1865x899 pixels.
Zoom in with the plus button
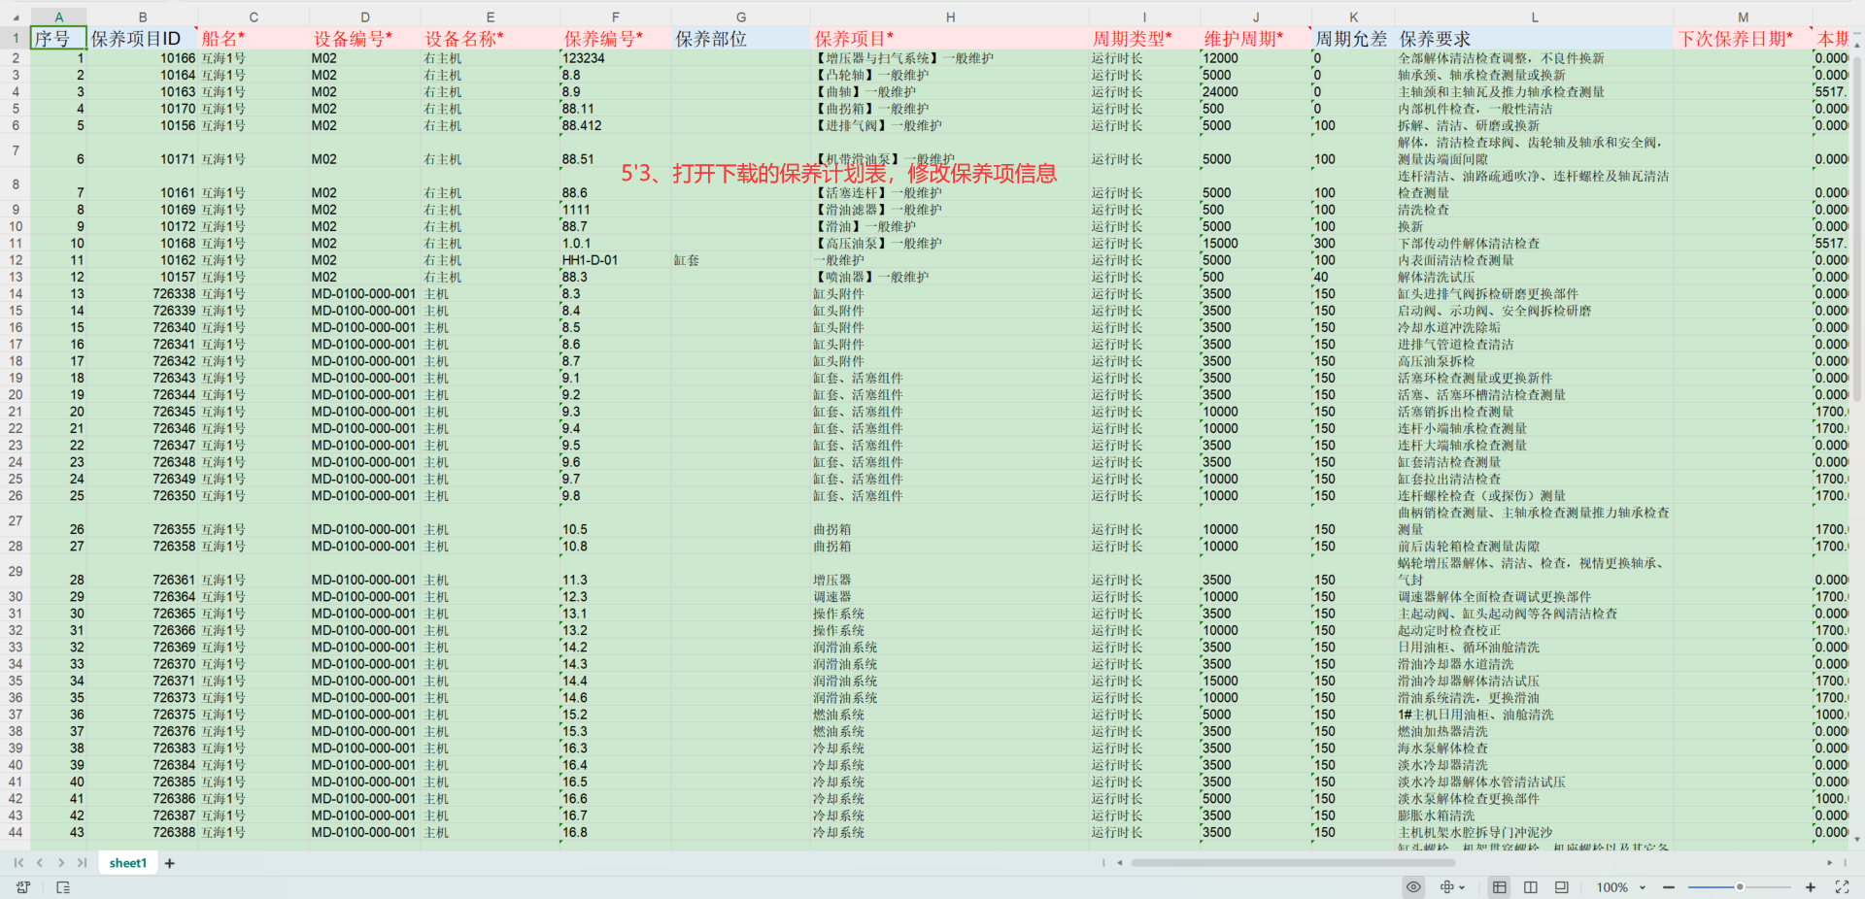(1811, 887)
